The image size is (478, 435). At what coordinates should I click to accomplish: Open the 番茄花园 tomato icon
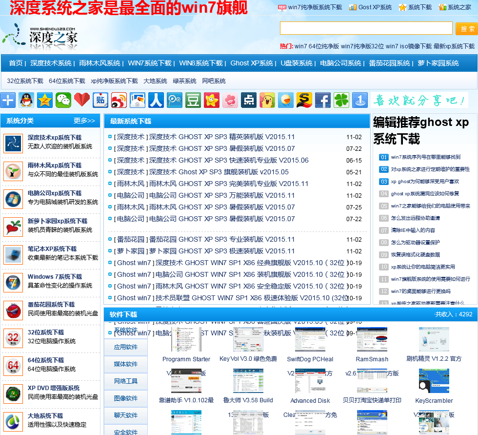tap(13, 310)
